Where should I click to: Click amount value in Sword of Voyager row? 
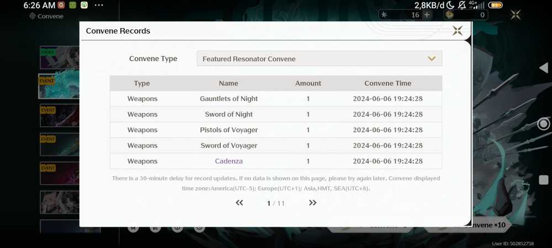(308, 145)
